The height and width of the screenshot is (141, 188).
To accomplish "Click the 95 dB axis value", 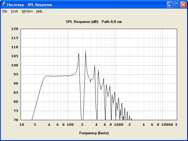I will point(16,74).
